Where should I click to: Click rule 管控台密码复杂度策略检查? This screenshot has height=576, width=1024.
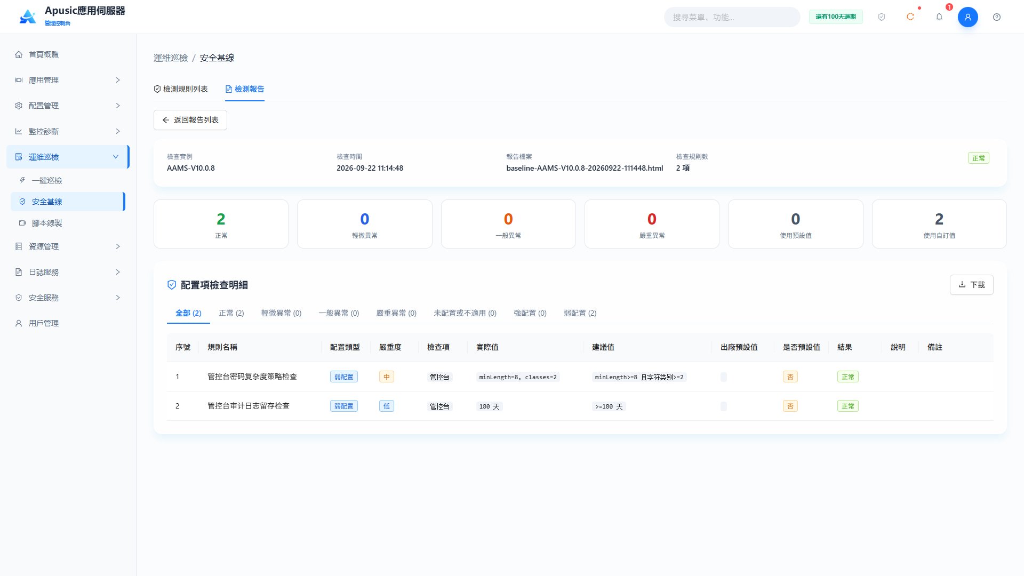pos(252,377)
